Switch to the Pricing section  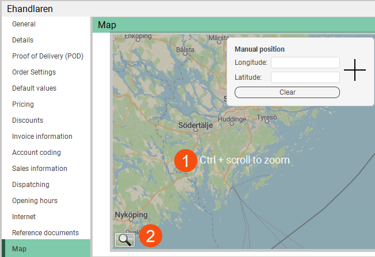tap(23, 104)
